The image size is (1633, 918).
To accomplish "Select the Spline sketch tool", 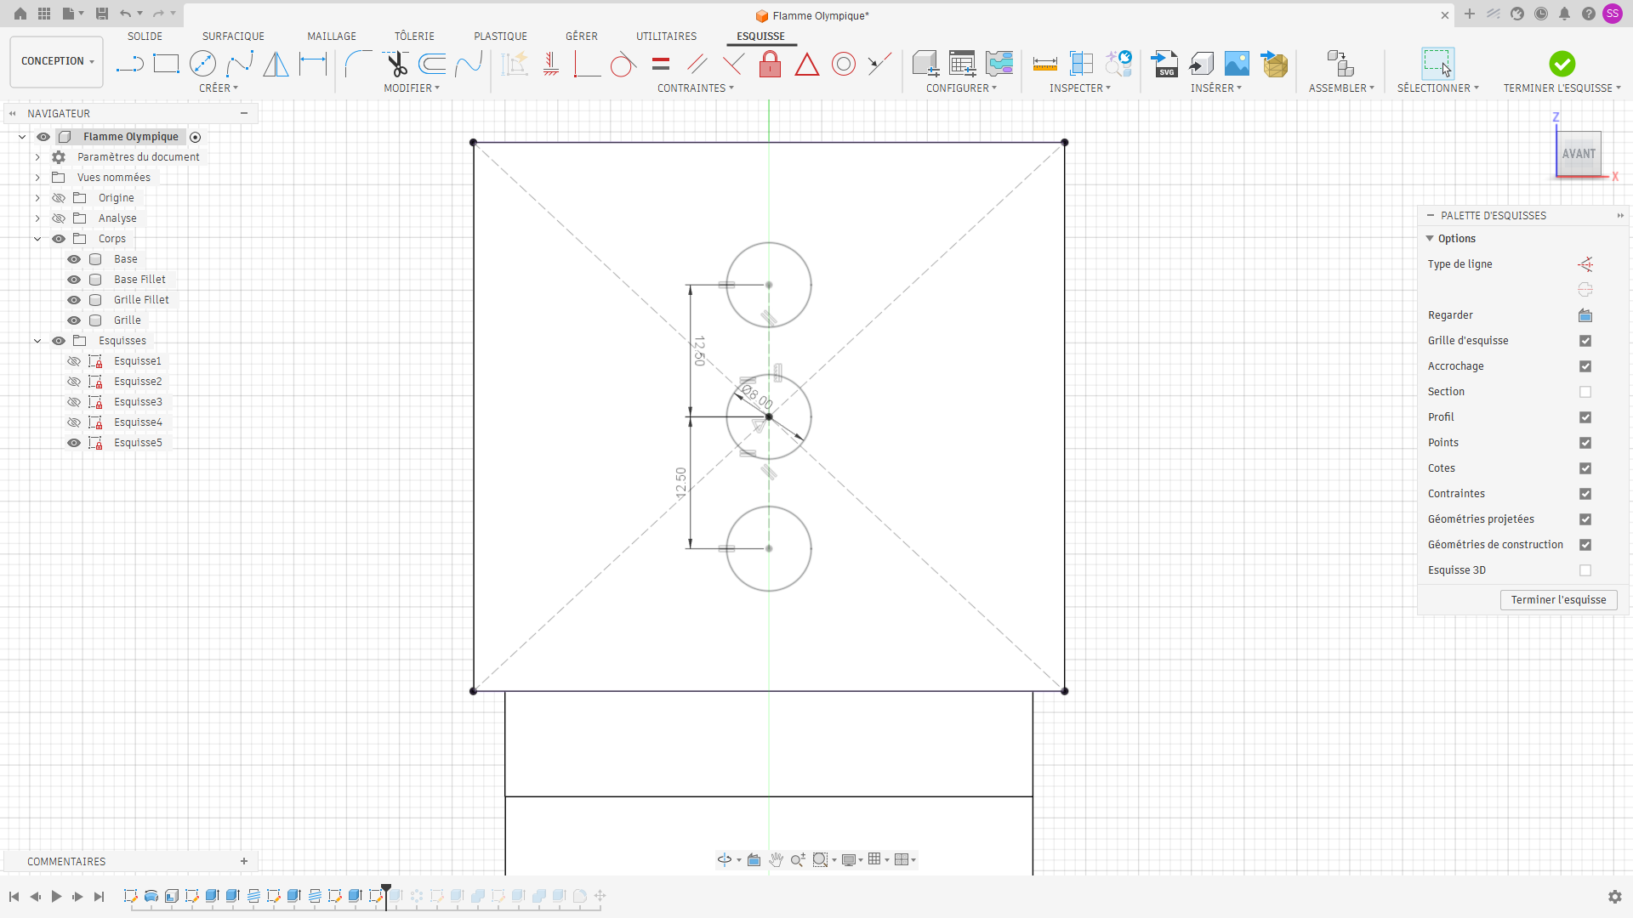I will pos(239,64).
